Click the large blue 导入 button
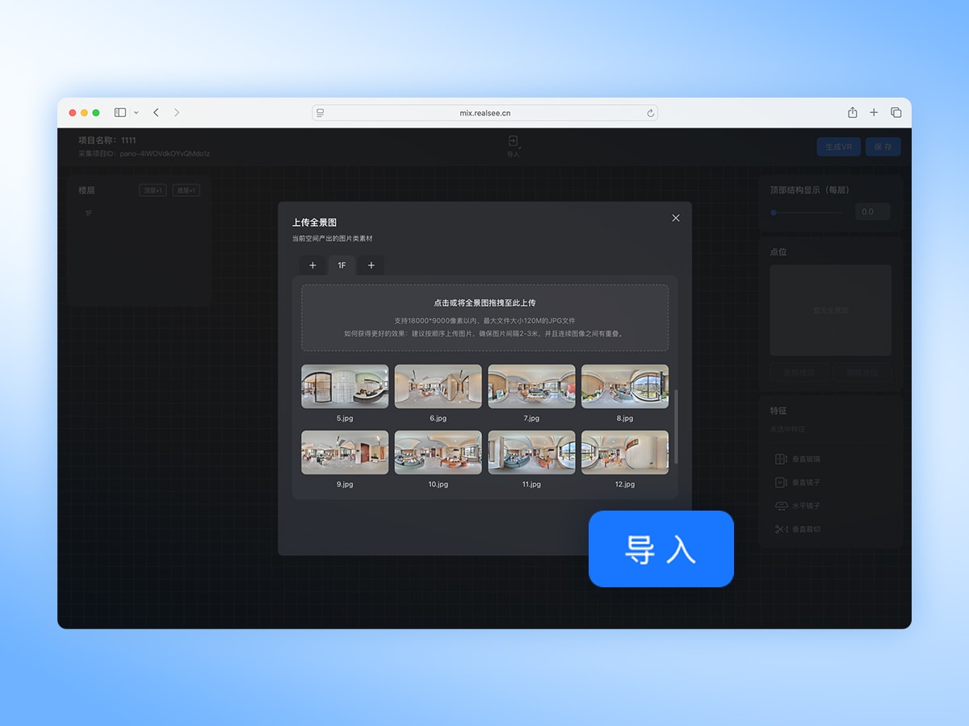Screen dimensions: 969x726 (661, 549)
